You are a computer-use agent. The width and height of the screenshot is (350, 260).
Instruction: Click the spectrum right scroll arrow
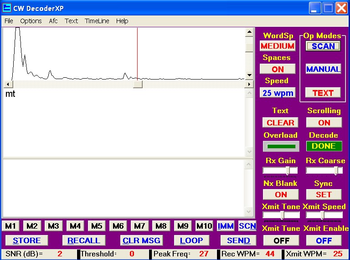[249, 84]
